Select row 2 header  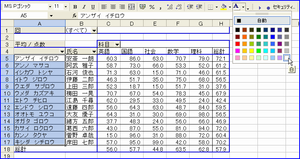7,37
